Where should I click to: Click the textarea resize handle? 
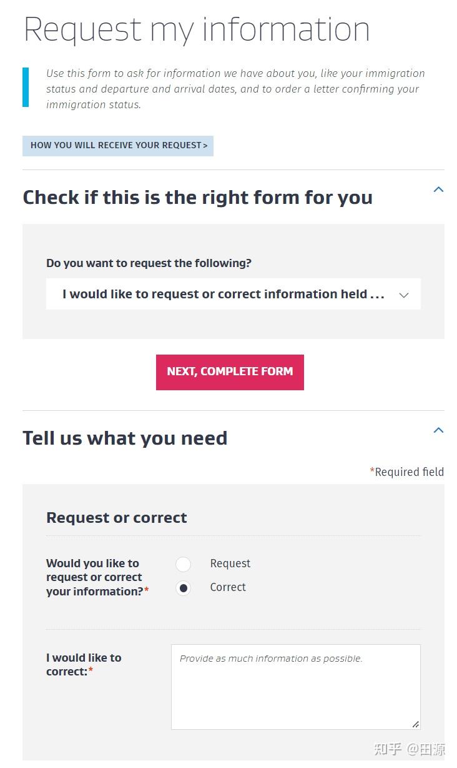tap(415, 724)
